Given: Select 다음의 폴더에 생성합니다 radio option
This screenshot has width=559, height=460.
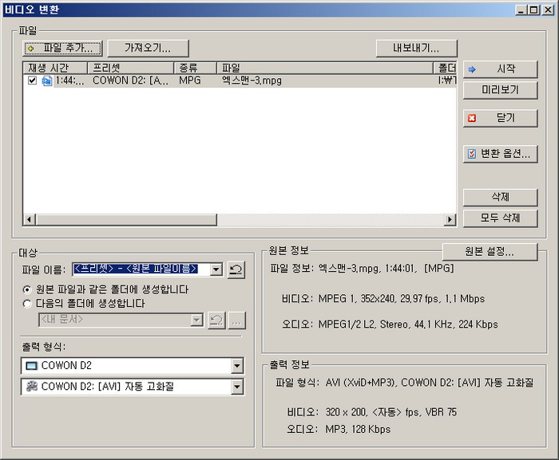Looking at the screenshot, I should pyautogui.click(x=28, y=303).
